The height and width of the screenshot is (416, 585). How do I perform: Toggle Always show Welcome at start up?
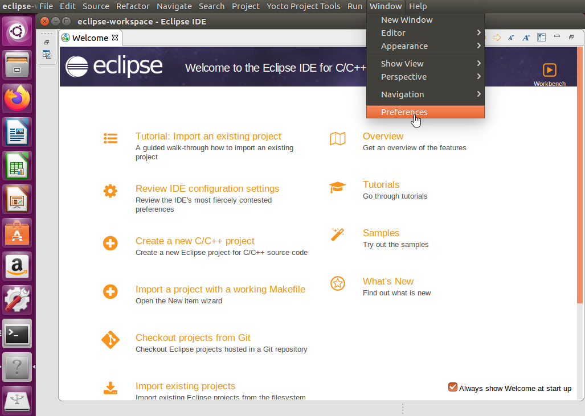452,388
